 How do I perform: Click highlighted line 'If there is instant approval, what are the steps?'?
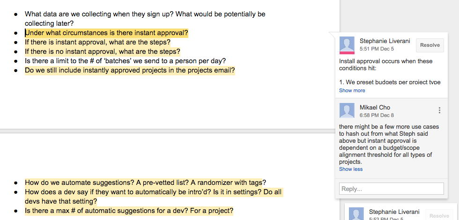[97, 43]
